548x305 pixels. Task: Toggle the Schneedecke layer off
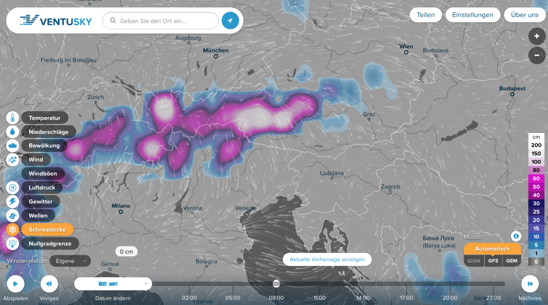coord(48,229)
